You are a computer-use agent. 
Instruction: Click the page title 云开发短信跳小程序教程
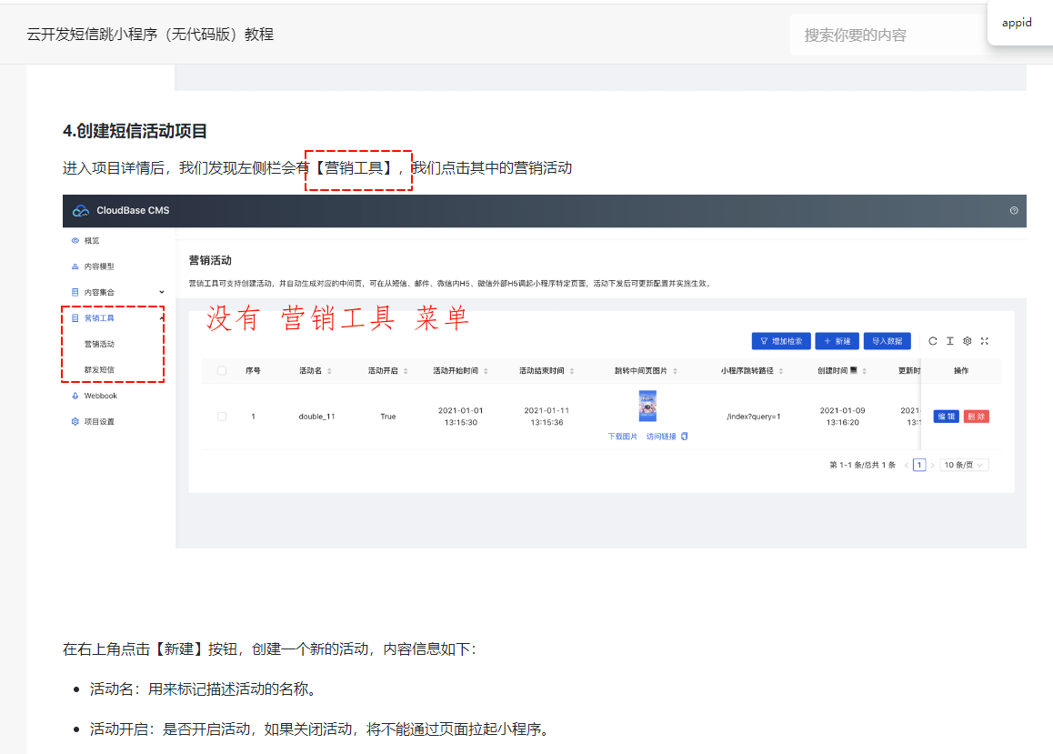(x=150, y=35)
